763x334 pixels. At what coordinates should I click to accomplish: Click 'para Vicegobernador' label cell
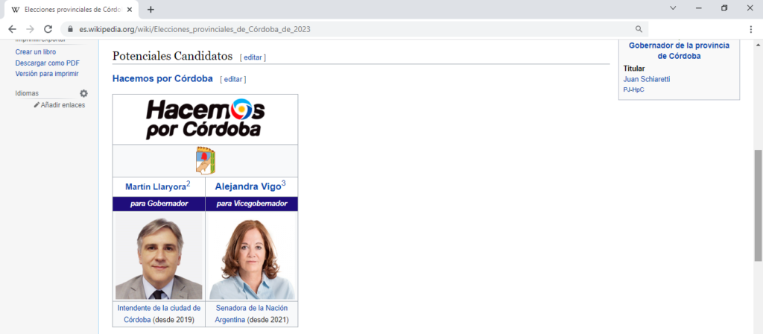252,204
